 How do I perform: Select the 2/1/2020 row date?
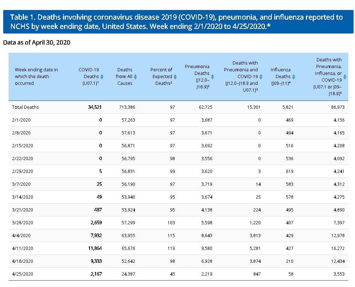click(x=21, y=120)
